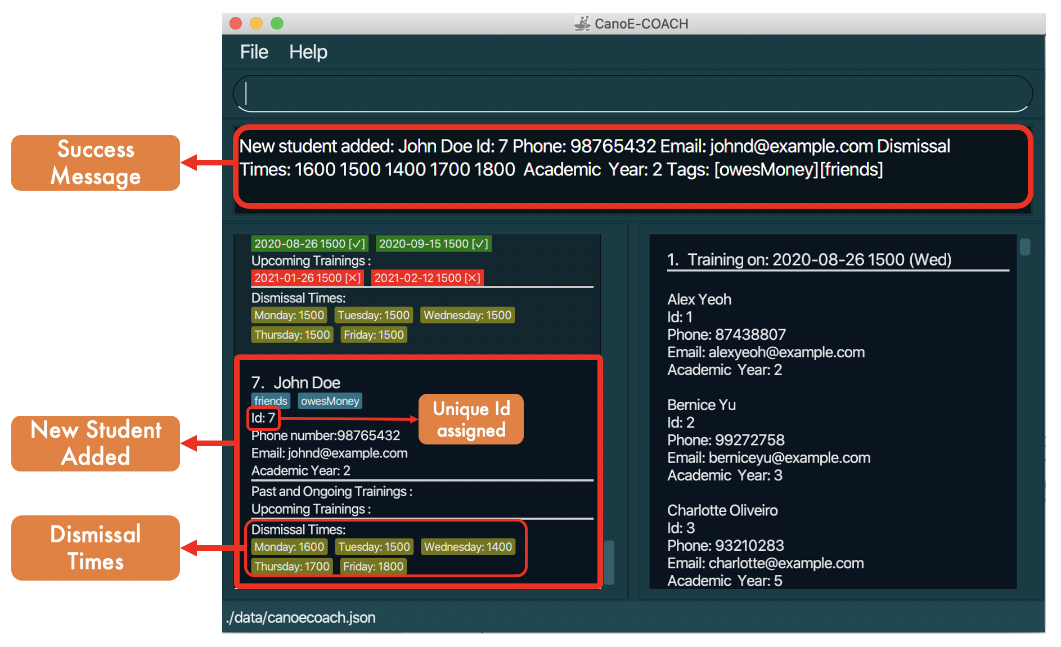Click the command input box

tap(633, 93)
